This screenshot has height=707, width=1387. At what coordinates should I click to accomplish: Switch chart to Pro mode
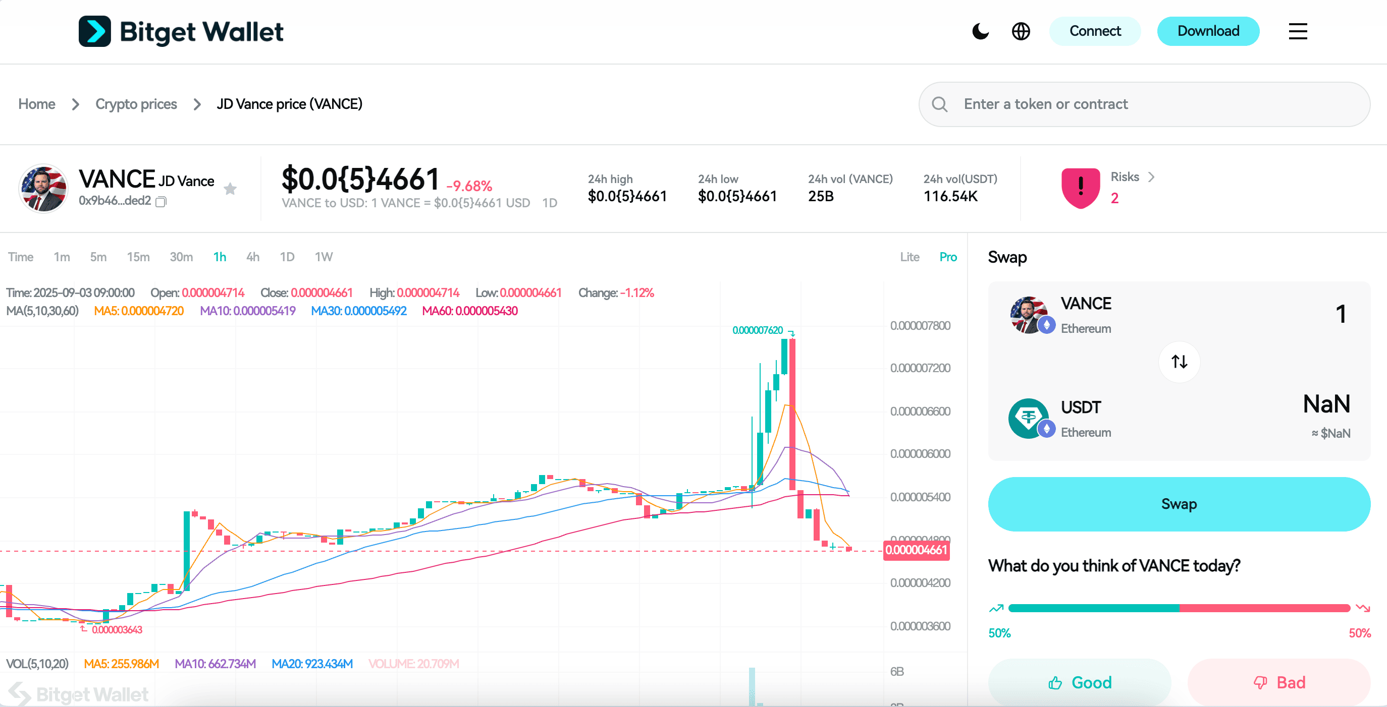(x=948, y=257)
